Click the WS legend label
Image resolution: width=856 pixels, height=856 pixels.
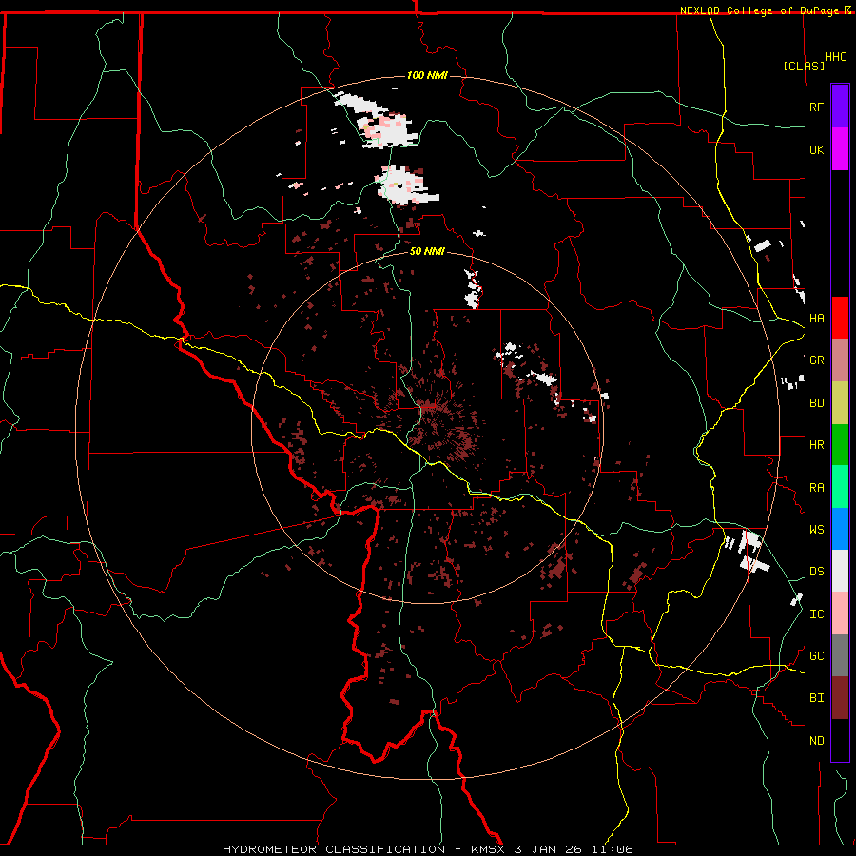pyautogui.click(x=816, y=530)
